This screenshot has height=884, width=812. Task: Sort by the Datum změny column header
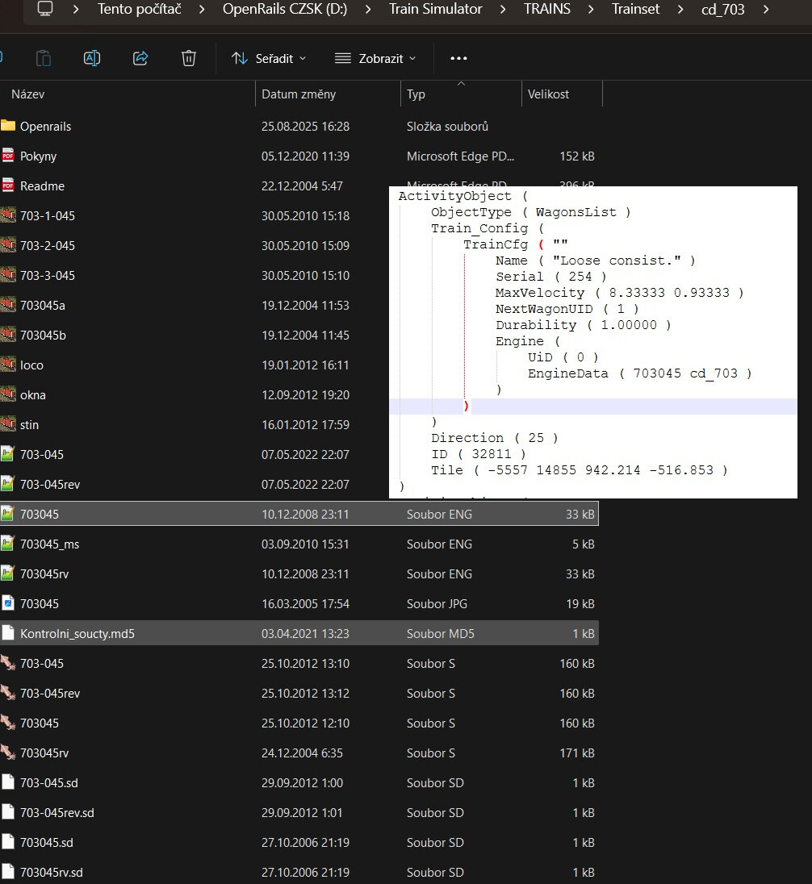tap(299, 94)
